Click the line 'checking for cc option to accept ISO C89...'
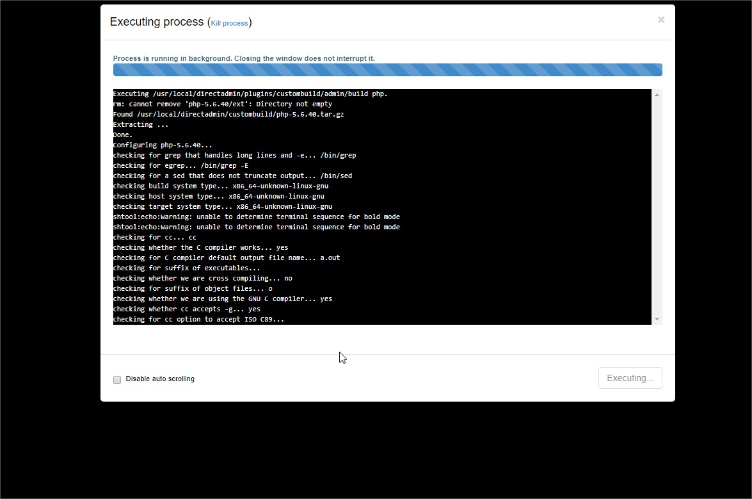 pyautogui.click(x=198, y=320)
